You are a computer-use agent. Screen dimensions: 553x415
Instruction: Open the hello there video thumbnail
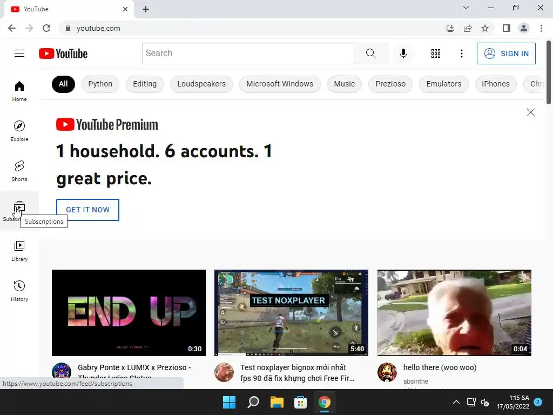pos(454,313)
